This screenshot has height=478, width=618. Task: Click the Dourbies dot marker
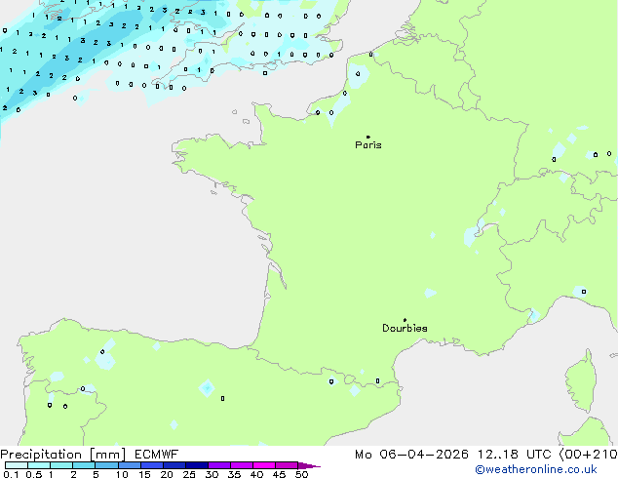pos(405,320)
